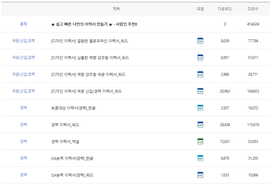Screen dimensions: 272x187
Task: Click 경력 category of 보훈대상 이력서 row
Action: 24,108
